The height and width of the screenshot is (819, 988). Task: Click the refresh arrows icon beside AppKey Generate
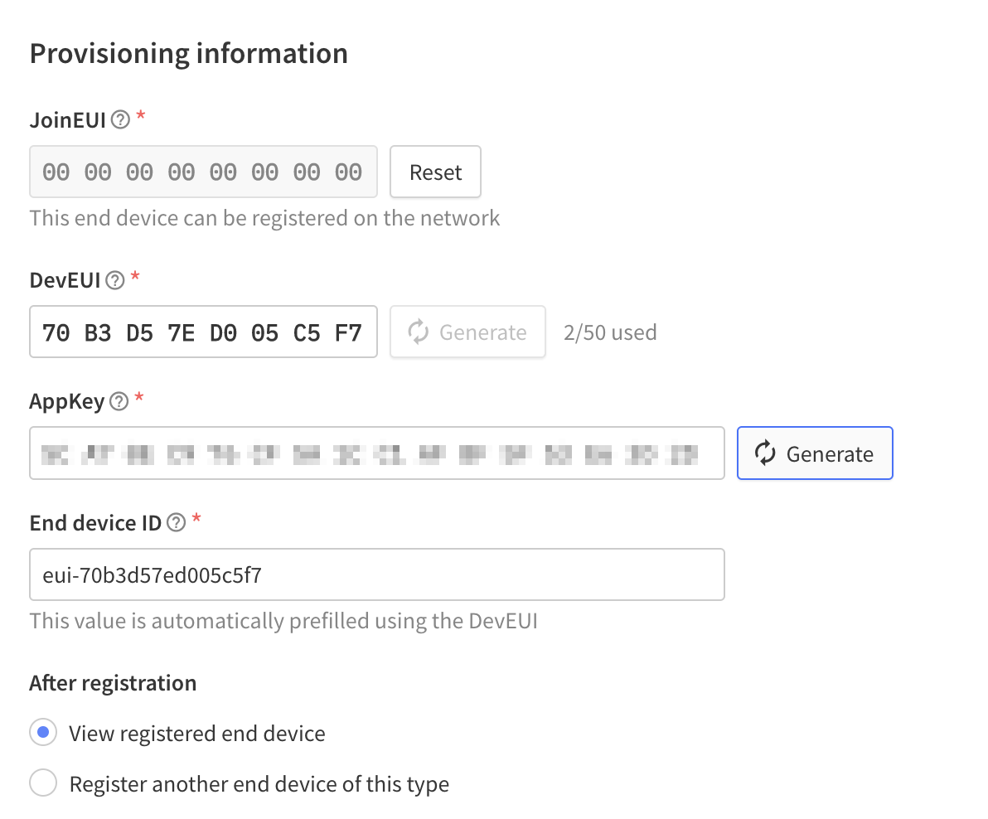point(765,453)
